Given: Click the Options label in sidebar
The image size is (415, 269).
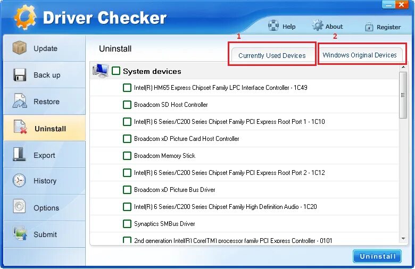Looking at the screenshot, I should tap(46, 208).
